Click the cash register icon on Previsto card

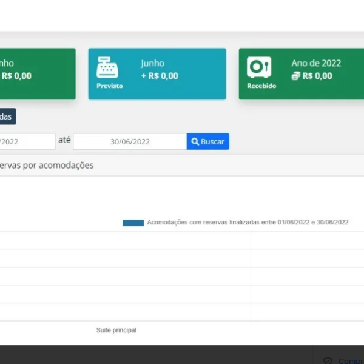(107, 67)
